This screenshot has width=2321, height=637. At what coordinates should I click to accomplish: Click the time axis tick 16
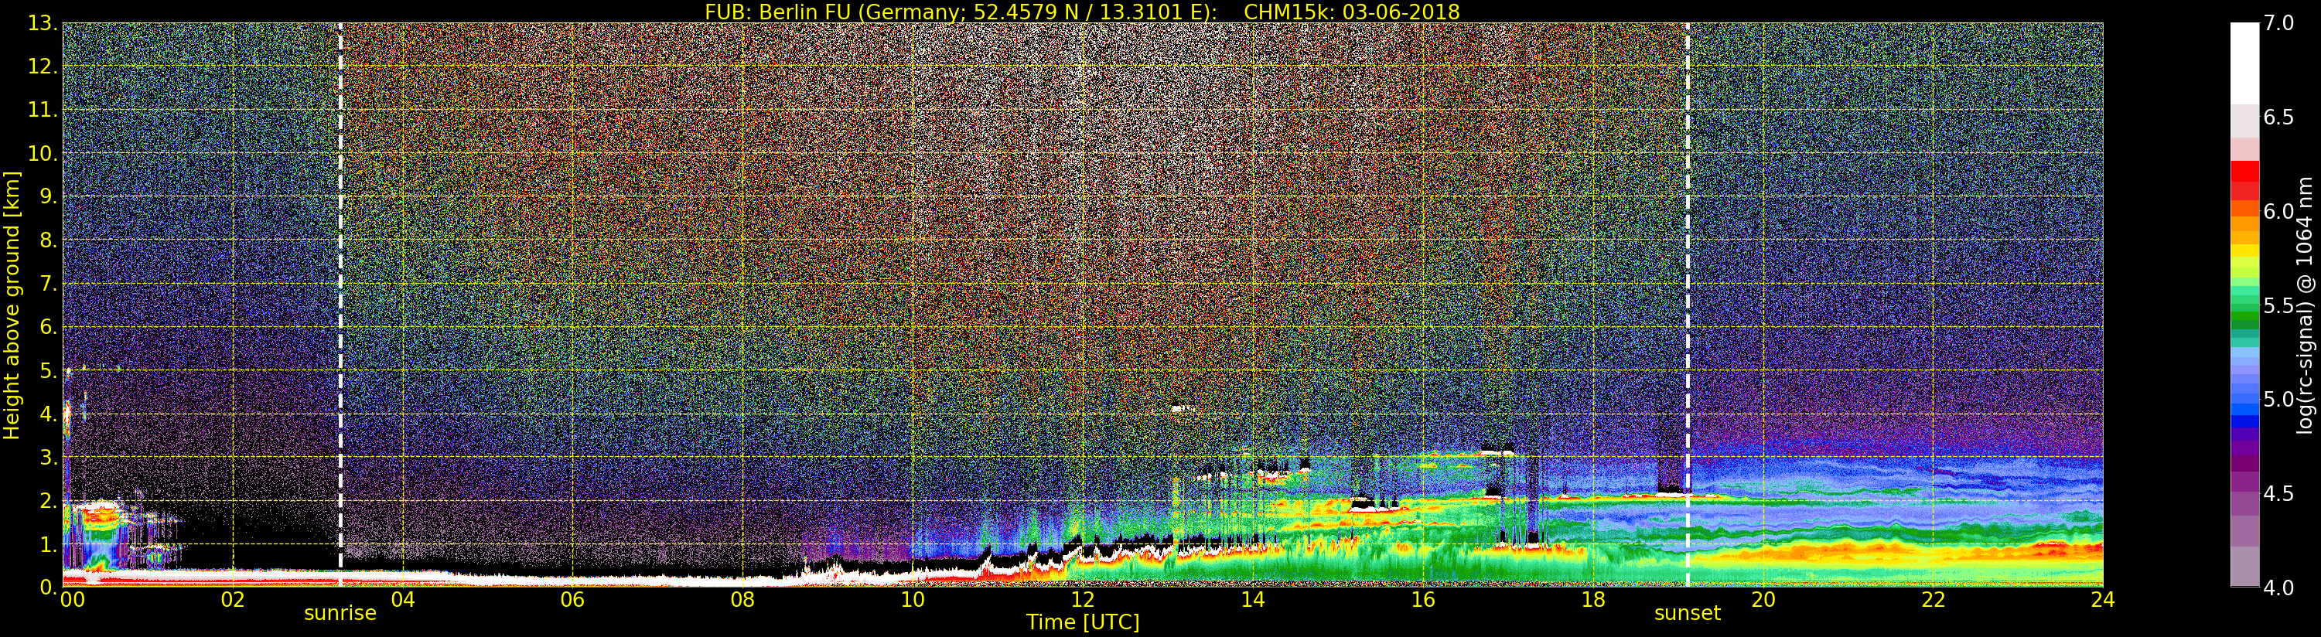coord(1423,600)
